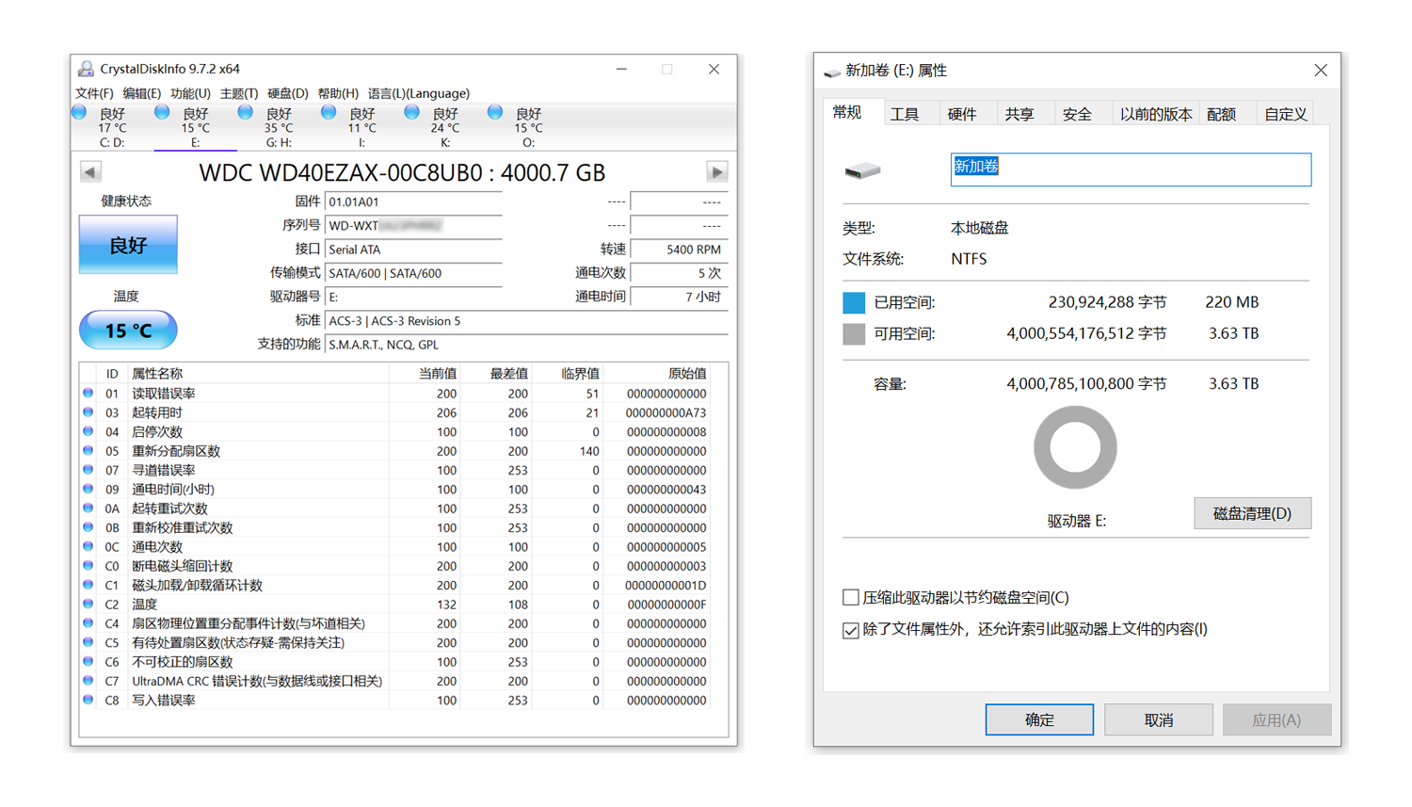Open the 功能(U) menu
Viewport: 1412px width, 807px height.
point(190,93)
